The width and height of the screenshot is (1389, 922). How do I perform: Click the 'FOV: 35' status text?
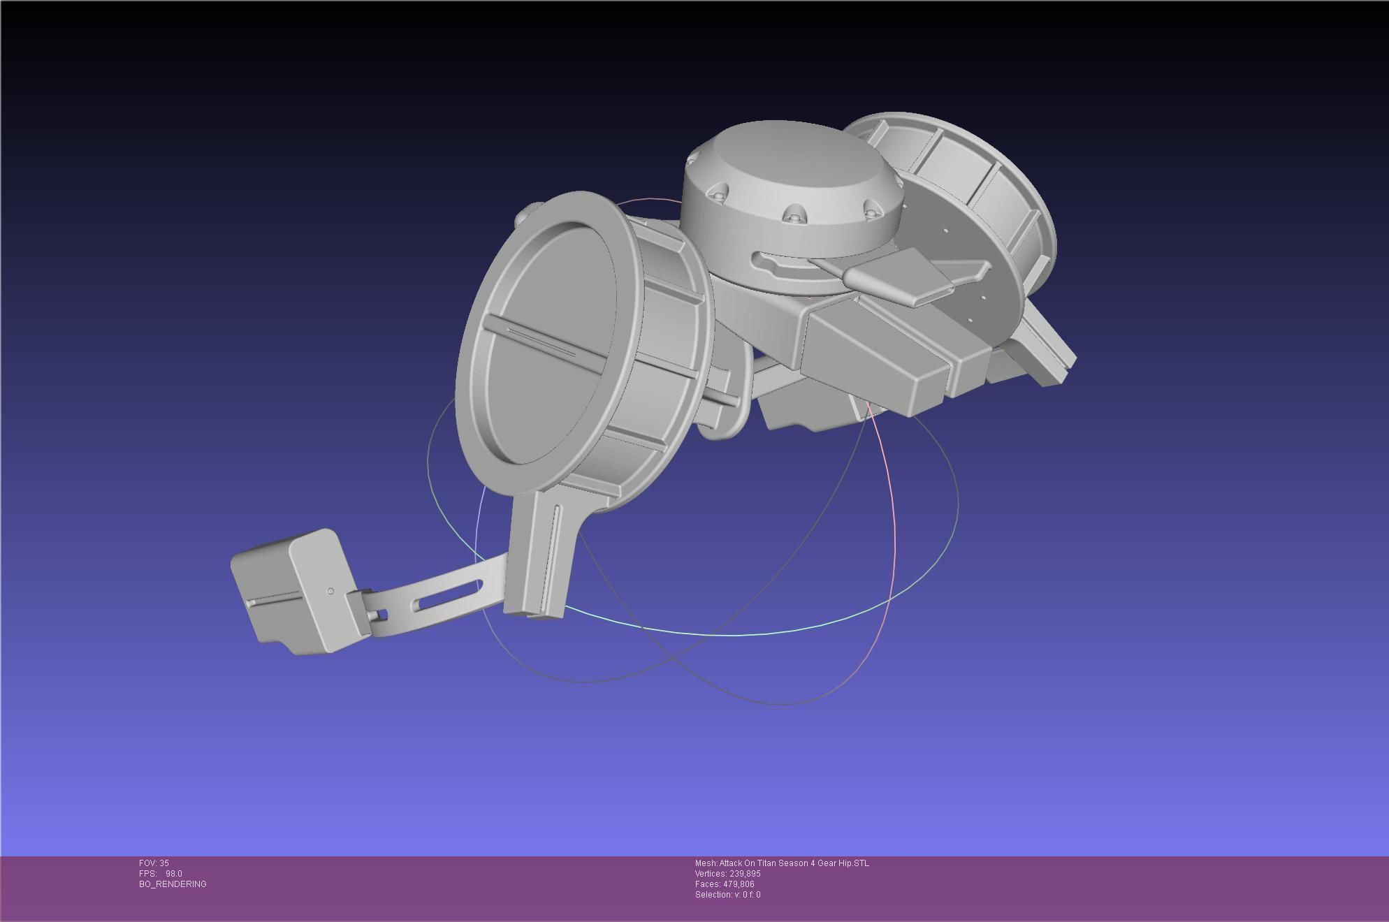[154, 863]
